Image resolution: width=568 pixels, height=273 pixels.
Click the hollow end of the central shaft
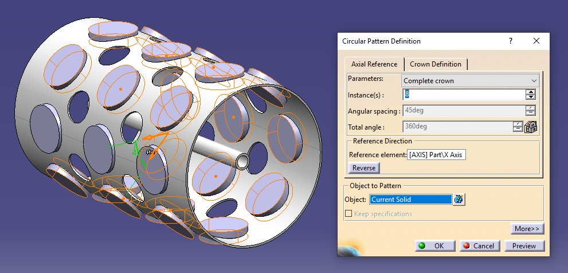(243, 161)
